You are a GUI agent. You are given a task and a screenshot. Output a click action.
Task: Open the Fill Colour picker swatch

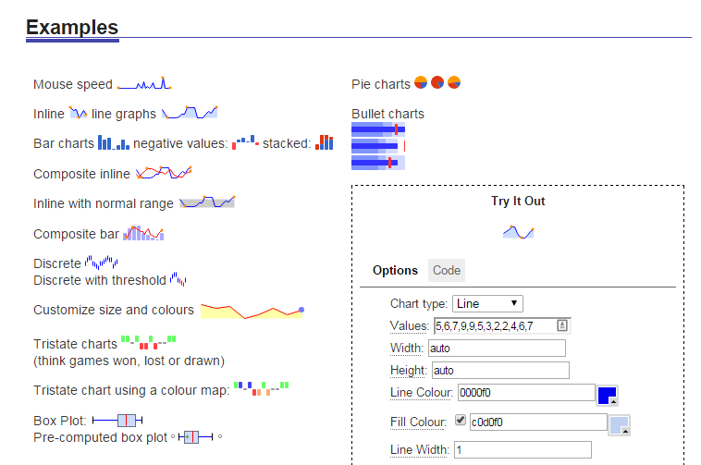click(620, 424)
